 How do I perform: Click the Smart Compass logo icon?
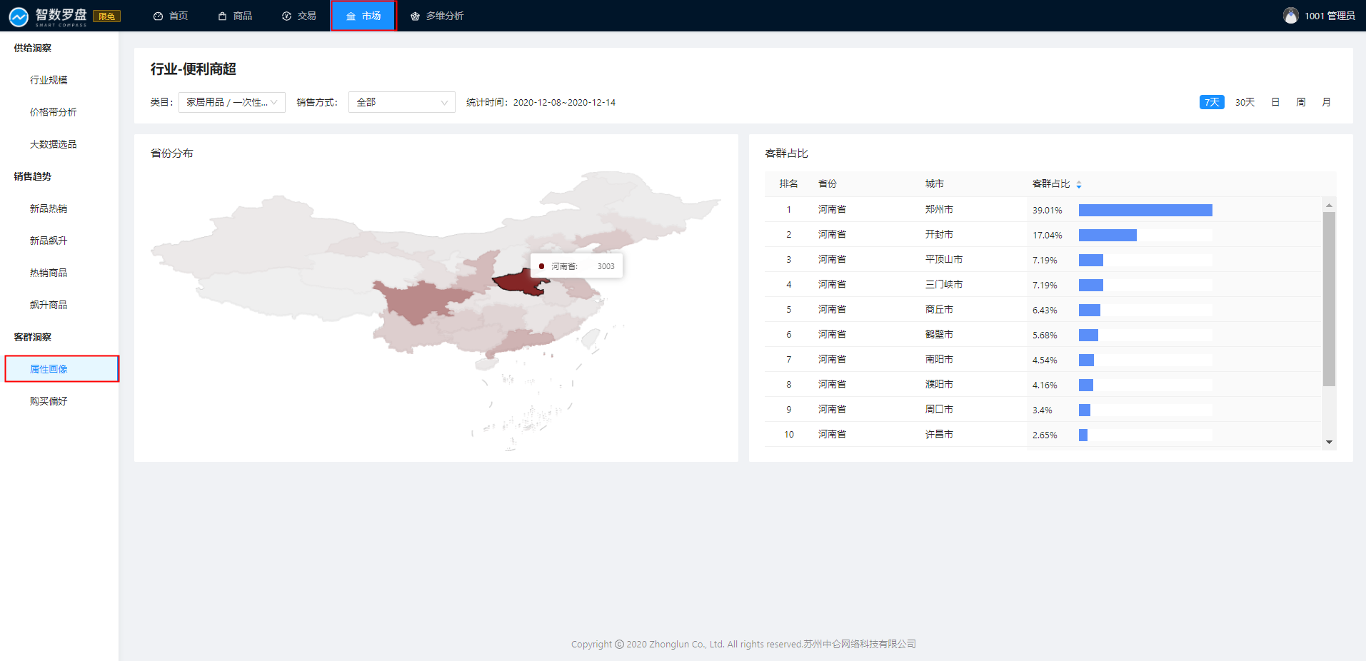tap(19, 16)
